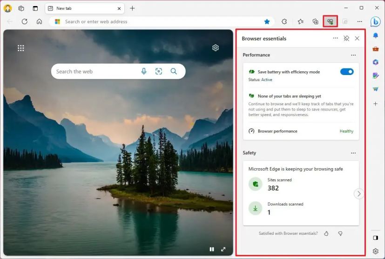Screen dimensions: 385x259
Task: Open Safety section more options
Action: (353, 153)
